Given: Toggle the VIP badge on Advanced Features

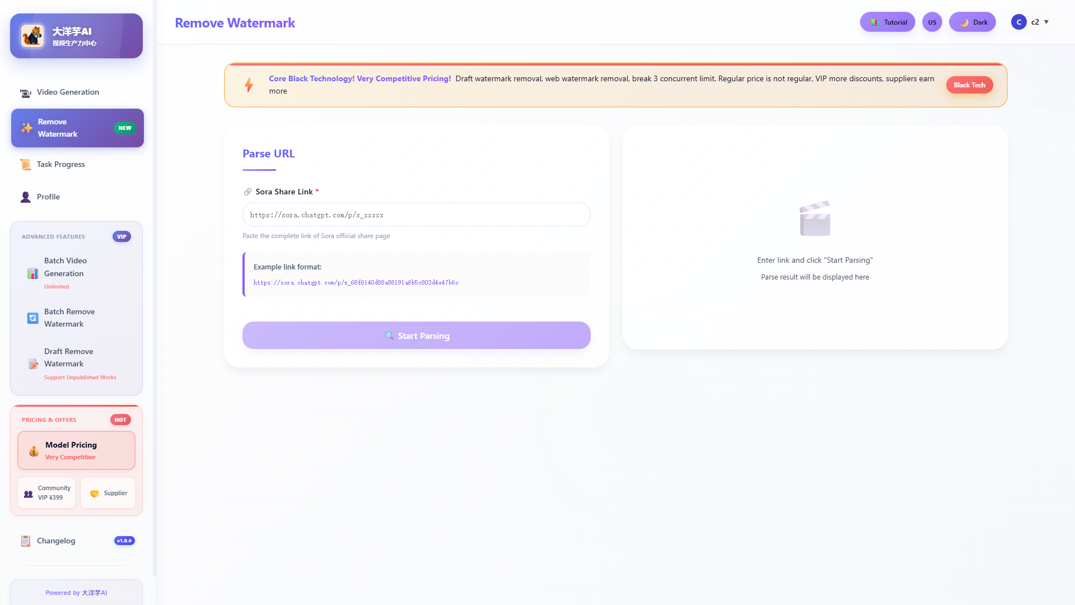Looking at the screenshot, I should pos(121,236).
